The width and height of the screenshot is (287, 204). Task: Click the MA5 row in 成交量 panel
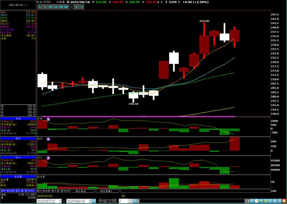pos(18,182)
